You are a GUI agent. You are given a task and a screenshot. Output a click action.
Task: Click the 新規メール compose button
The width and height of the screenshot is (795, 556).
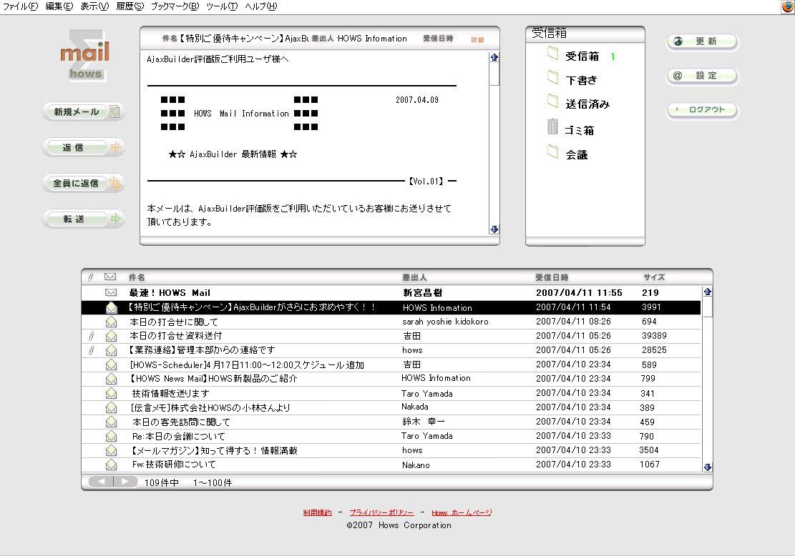[x=83, y=112]
